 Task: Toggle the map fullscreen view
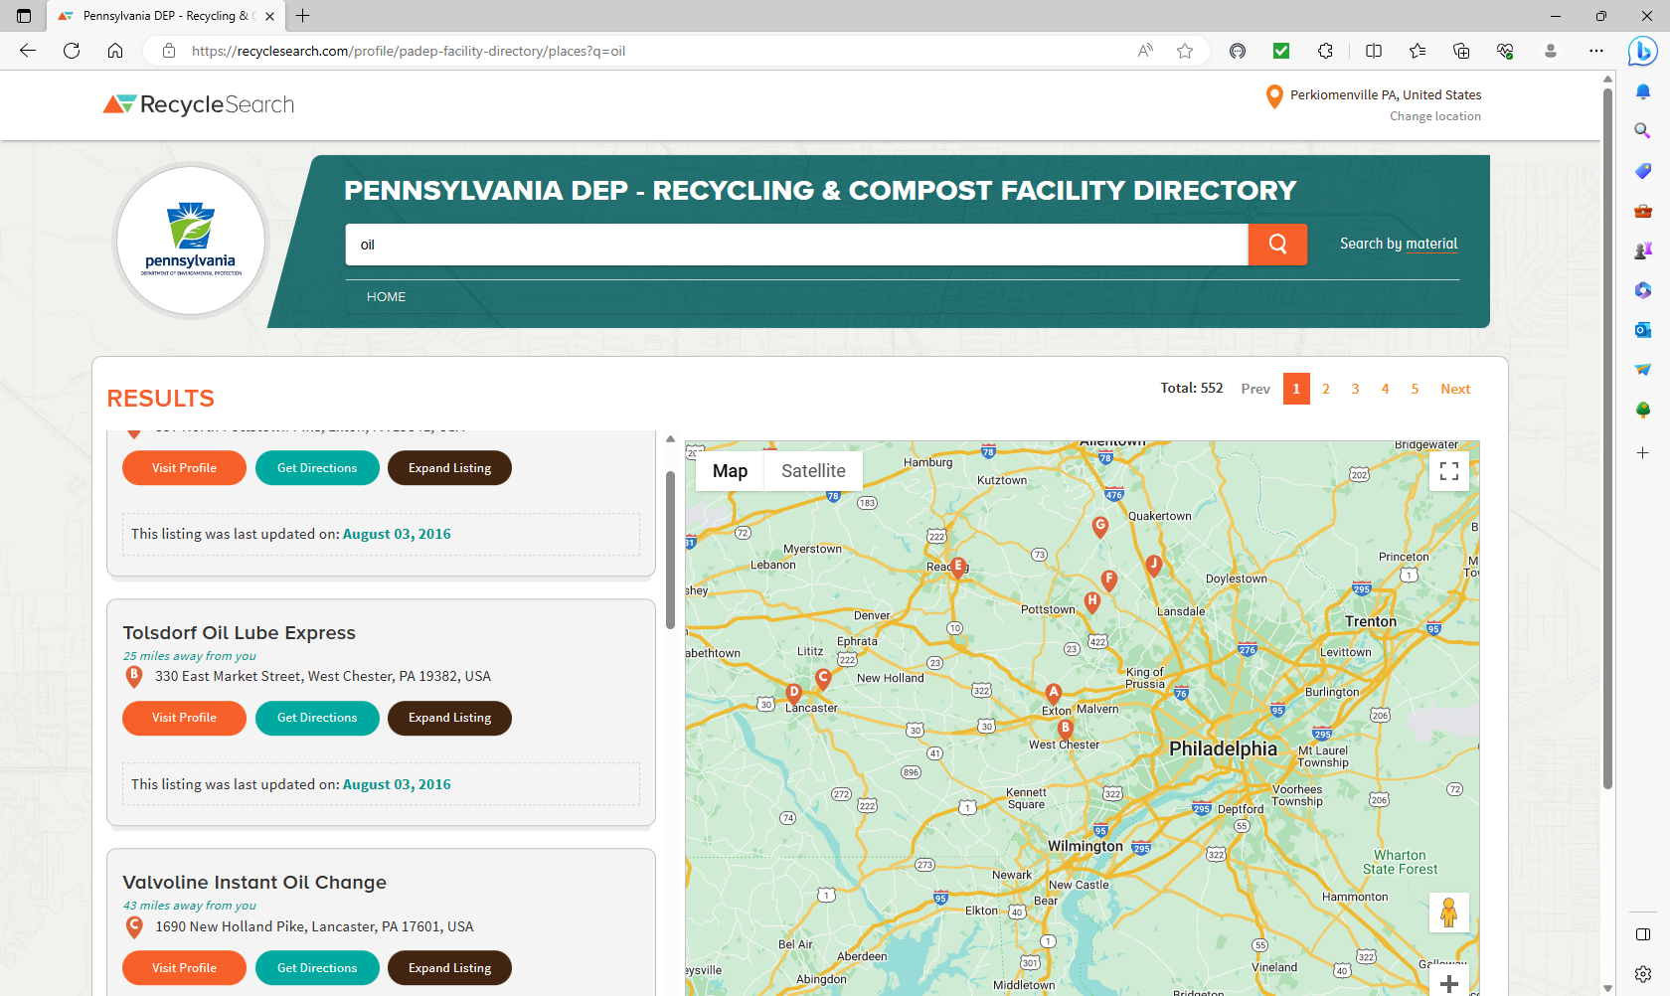pos(1449,471)
